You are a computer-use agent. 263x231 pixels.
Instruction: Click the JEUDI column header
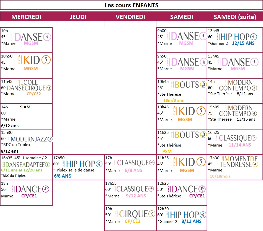click(78, 17)
